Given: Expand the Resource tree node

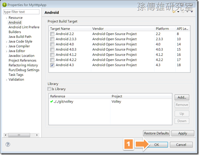Looking at the screenshot, I should click(x=6, y=18).
